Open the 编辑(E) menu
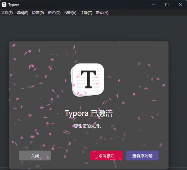This screenshot has width=187, height=170. click(x=22, y=13)
